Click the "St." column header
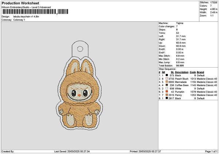This screenshot has width=219, height=154. point(172,72)
